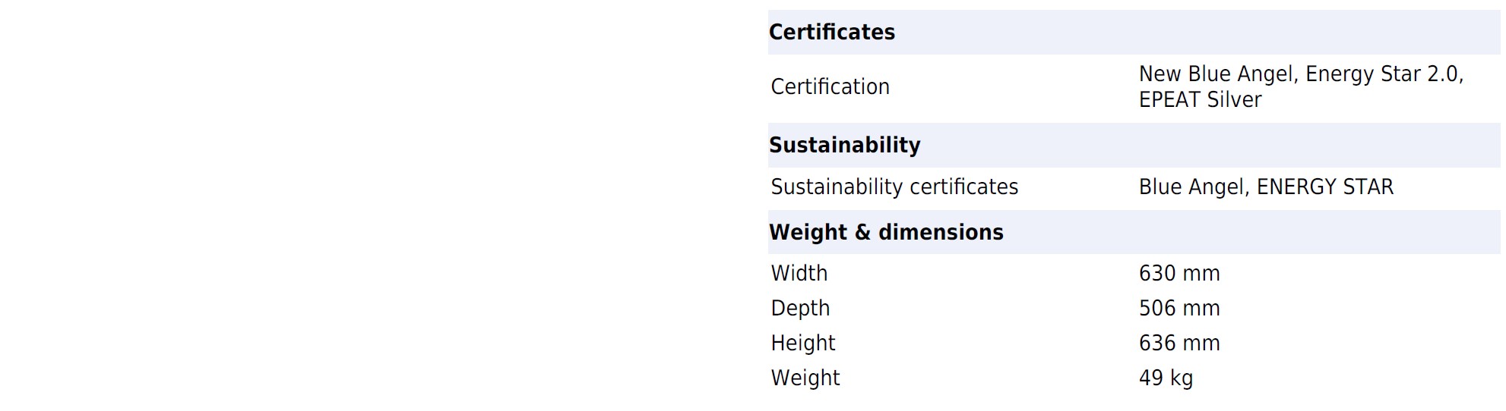Click the word "dimensions" in section heading
The height and width of the screenshot is (411, 1506).
click(x=940, y=232)
